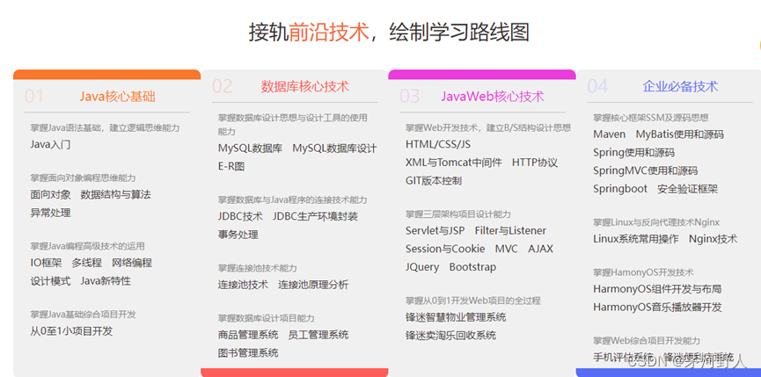Image resolution: width=761 pixels, height=377 pixels.
Task: Click the '01' stage number
Action: pos(34,97)
